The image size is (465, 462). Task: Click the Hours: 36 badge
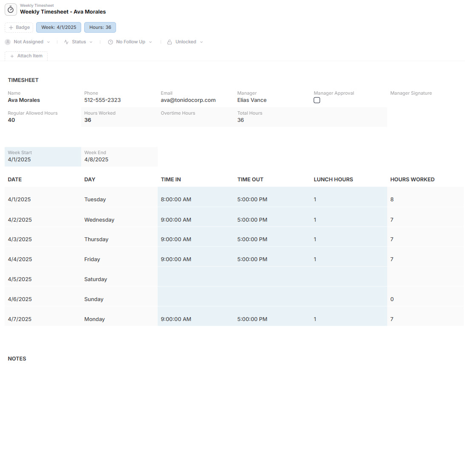tap(100, 28)
